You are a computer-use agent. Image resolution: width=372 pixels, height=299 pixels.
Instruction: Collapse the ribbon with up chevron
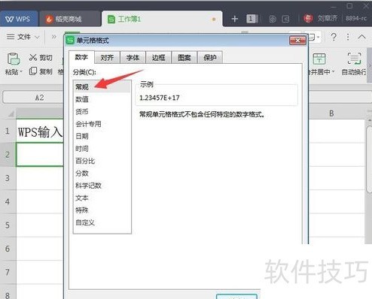tap(361, 37)
